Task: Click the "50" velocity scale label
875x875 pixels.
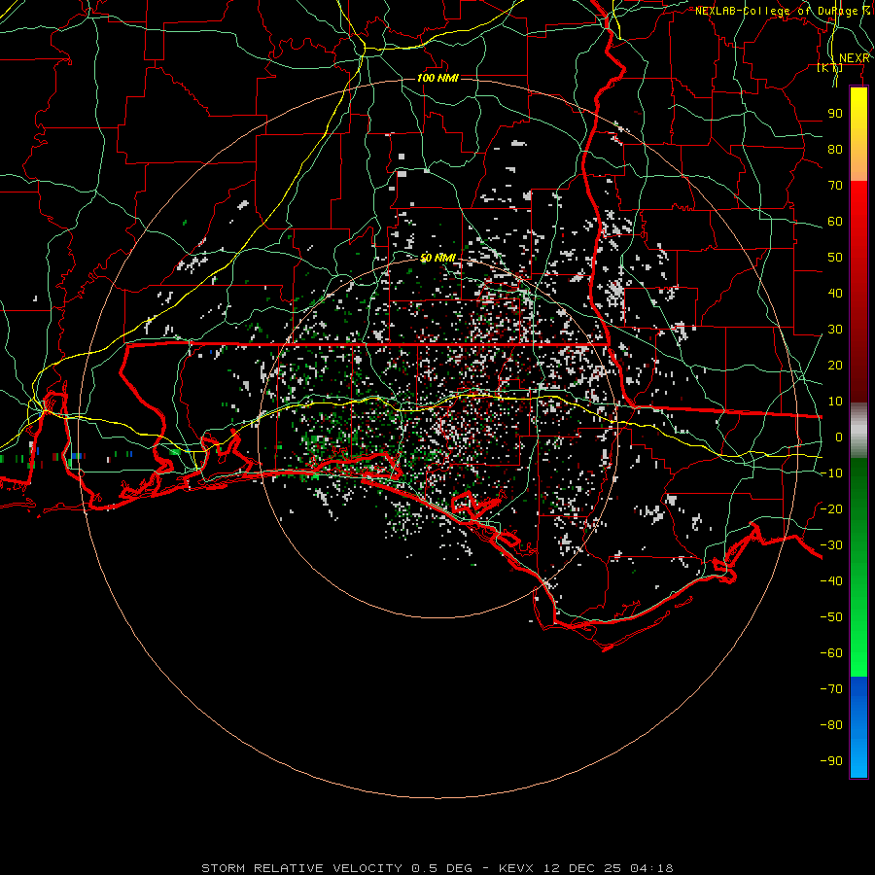Action: (835, 258)
